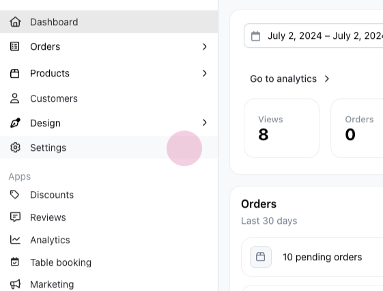Open the Design menu item

tap(109, 123)
